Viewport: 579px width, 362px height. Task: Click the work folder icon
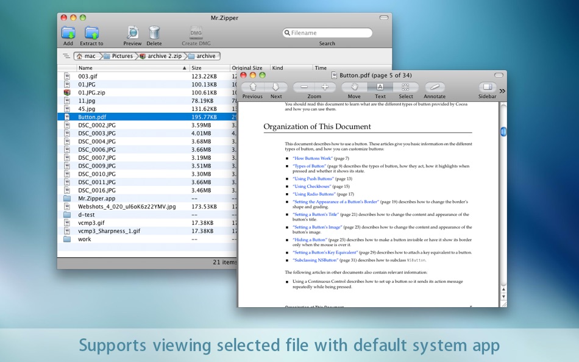coord(67,239)
